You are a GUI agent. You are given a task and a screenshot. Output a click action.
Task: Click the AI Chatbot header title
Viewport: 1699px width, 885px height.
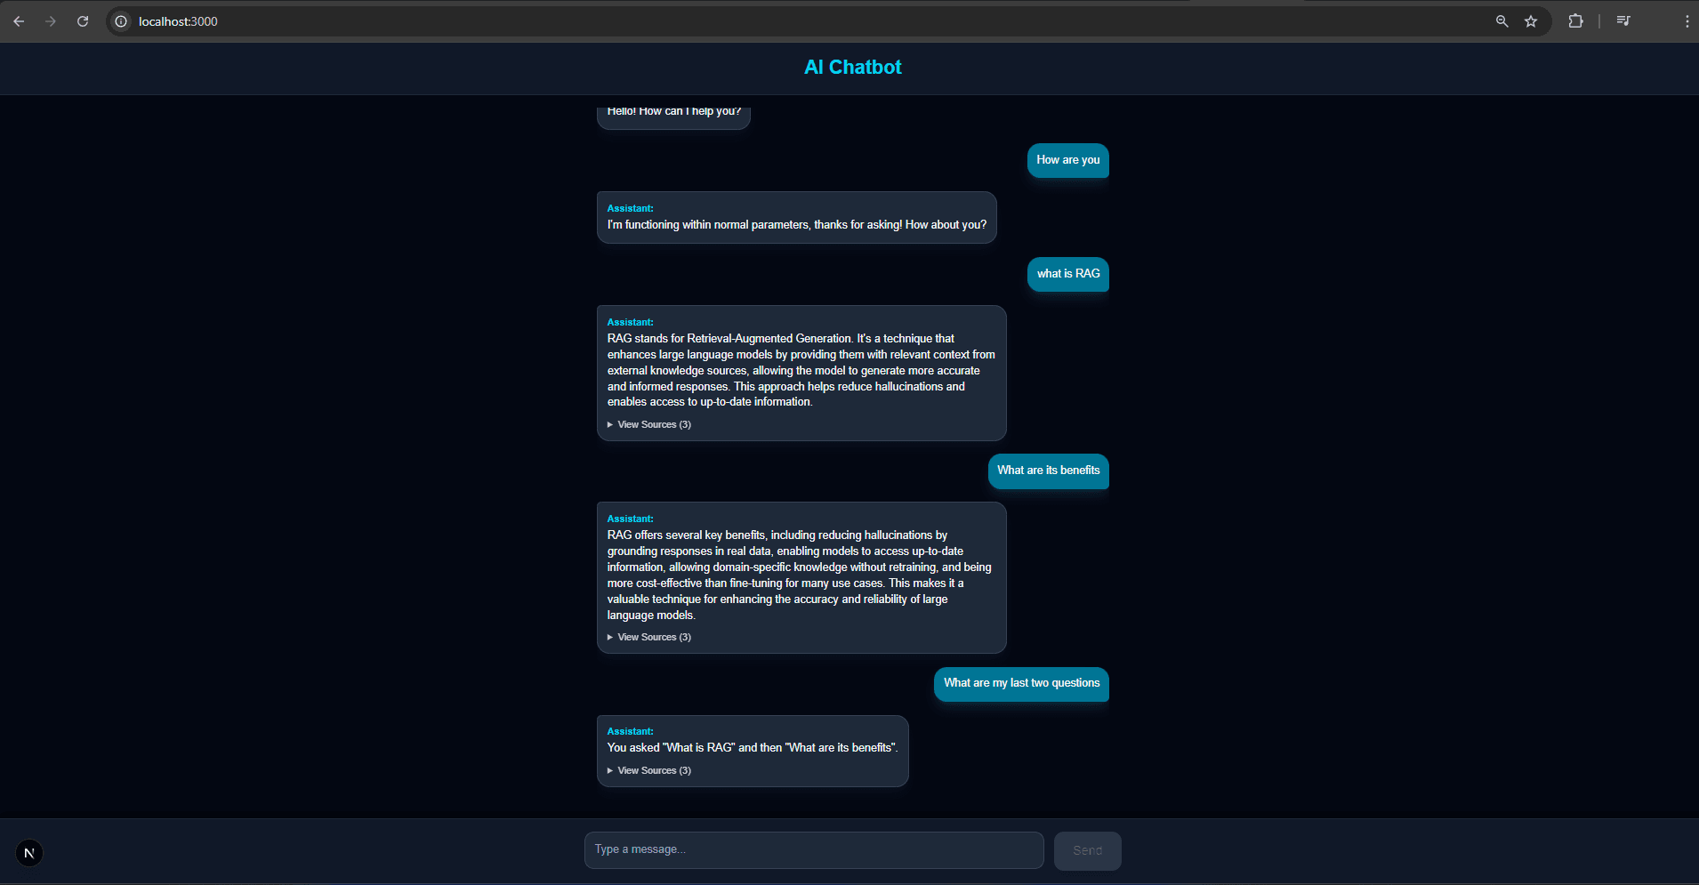coord(852,68)
